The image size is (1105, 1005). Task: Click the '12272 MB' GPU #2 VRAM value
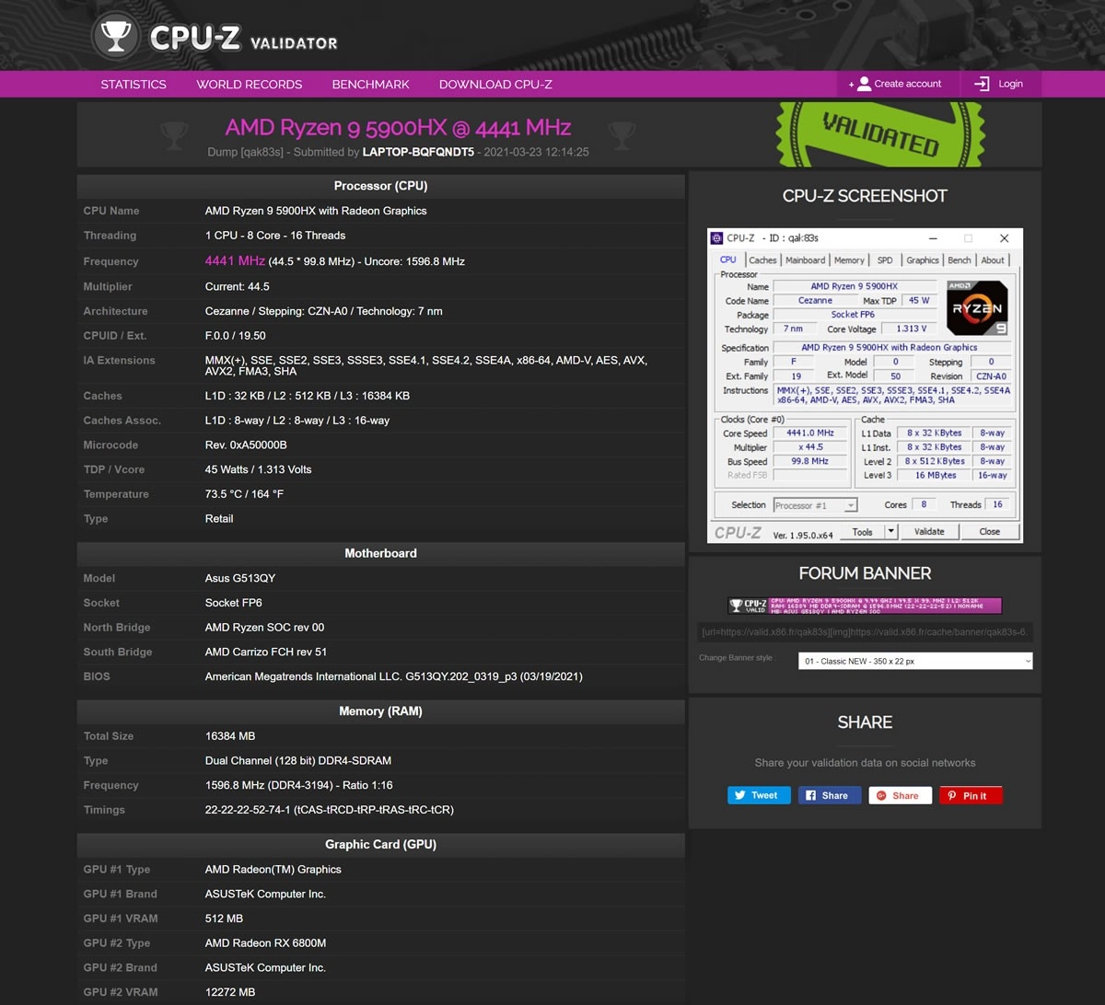pos(230,992)
